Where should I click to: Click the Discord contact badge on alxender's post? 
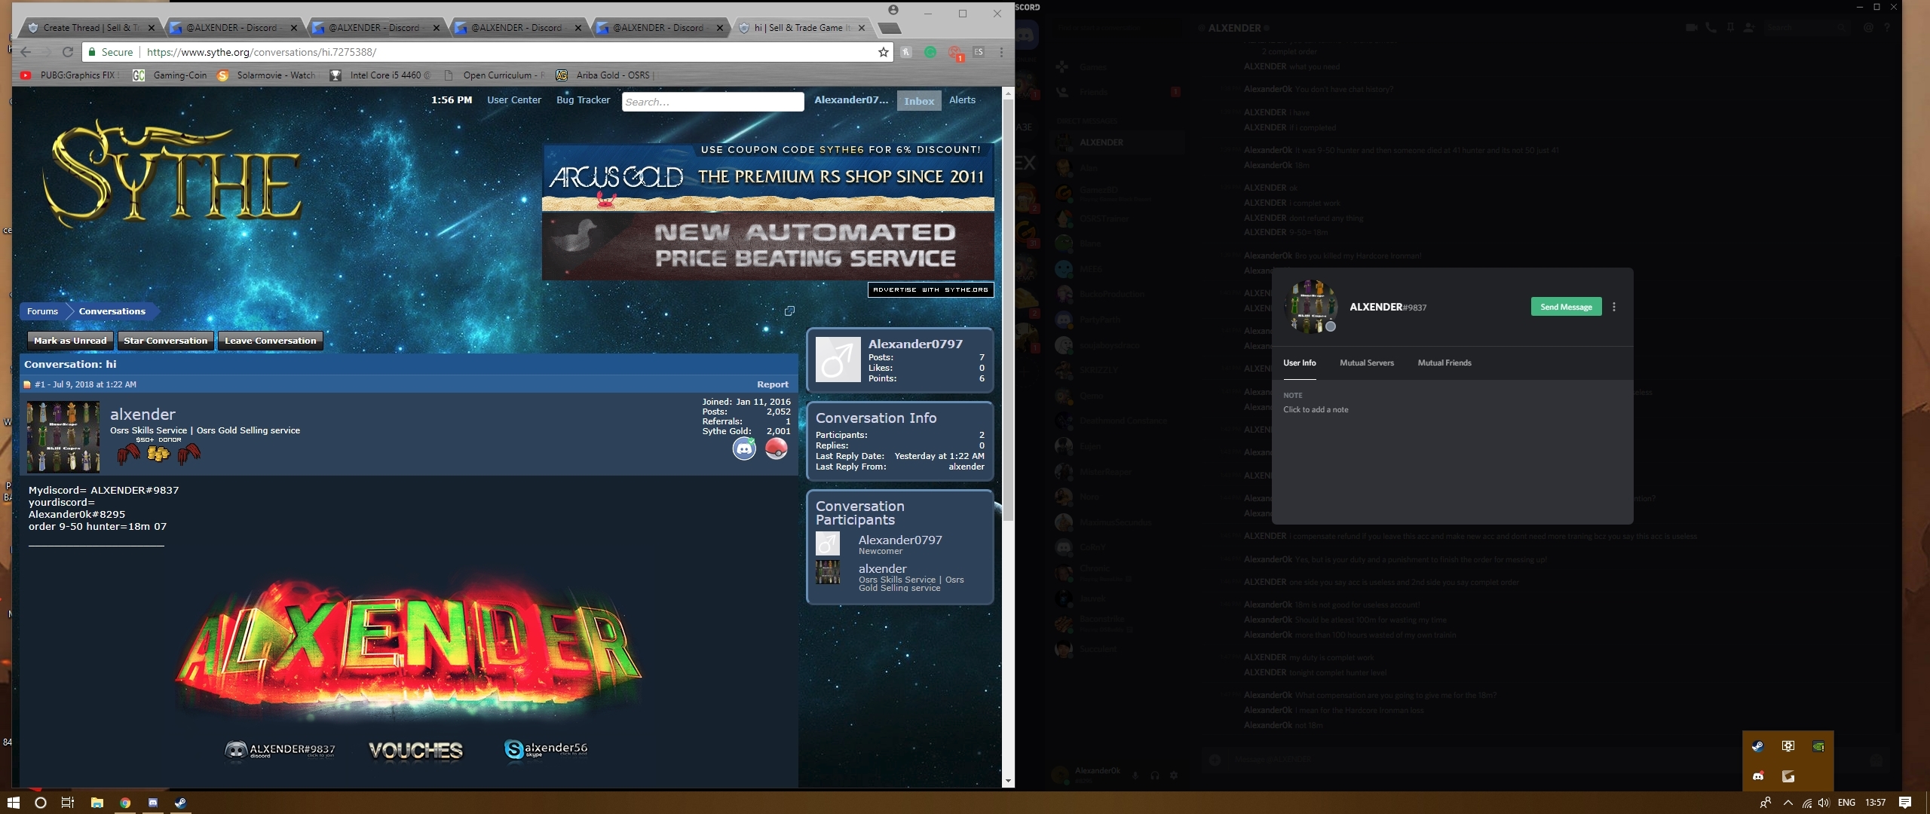(744, 449)
